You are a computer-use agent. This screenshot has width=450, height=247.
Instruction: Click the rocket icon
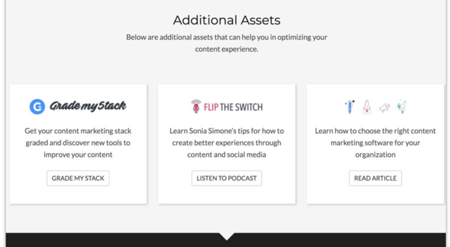coord(366,107)
